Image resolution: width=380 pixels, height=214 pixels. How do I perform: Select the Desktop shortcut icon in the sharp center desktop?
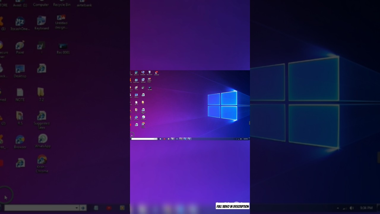(x=136, y=95)
